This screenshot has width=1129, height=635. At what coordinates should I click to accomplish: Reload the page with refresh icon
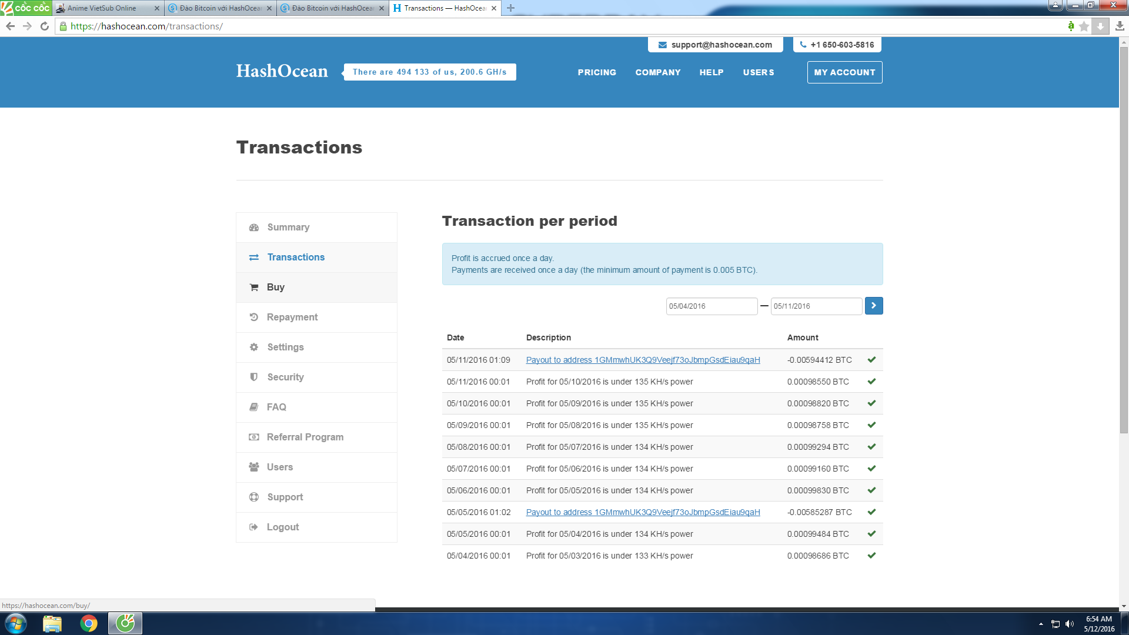click(45, 26)
